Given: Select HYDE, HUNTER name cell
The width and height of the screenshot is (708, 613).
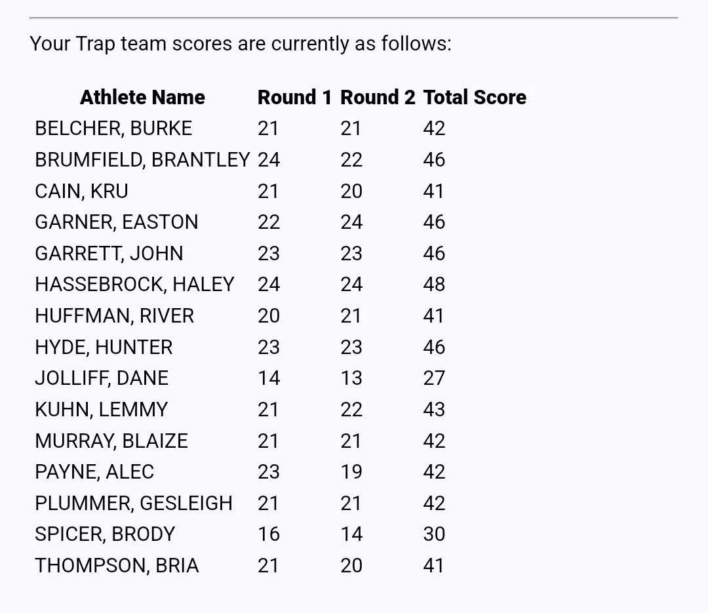Looking at the screenshot, I should tap(104, 347).
